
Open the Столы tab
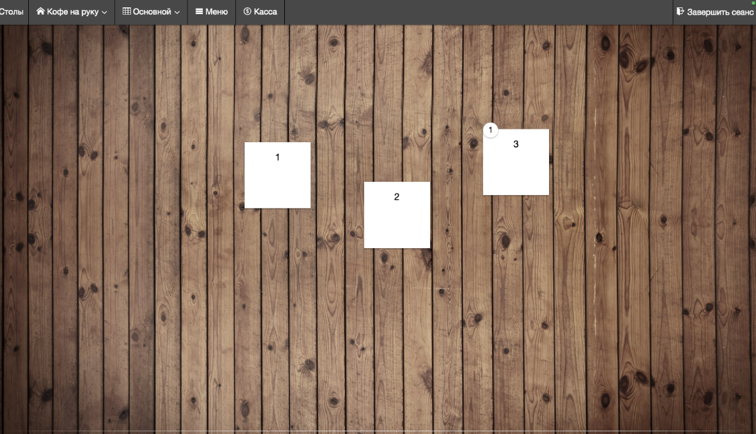tap(11, 11)
